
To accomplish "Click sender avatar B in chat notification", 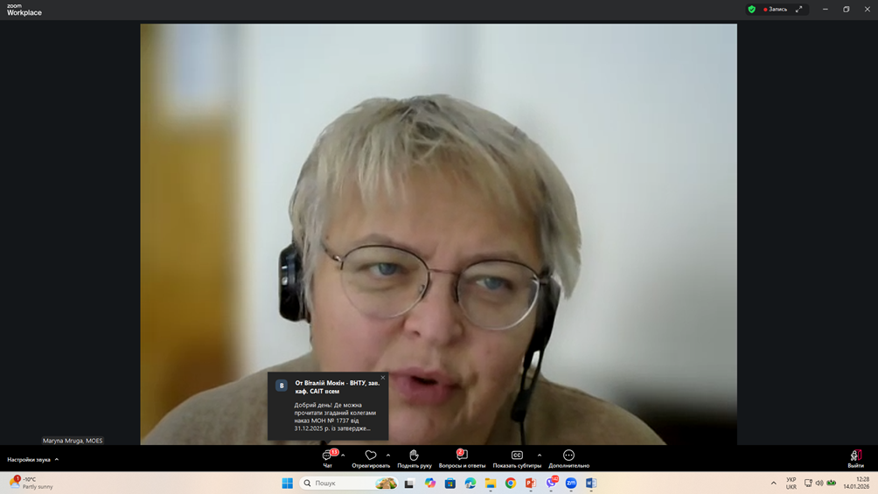I will coord(282,386).
